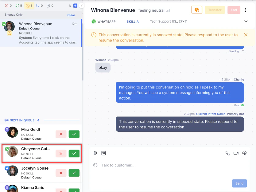Click Mira Geidt avatar
The height and width of the screenshot is (192, 256).
click(x=12, y=132)
